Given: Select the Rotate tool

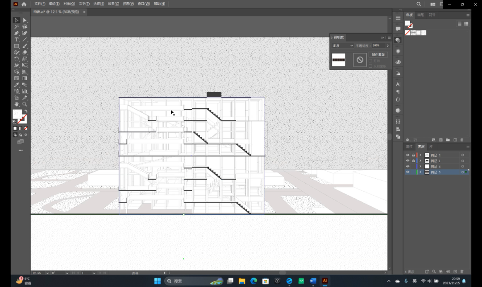Looking at the screenshot, I should pos(17,59).
